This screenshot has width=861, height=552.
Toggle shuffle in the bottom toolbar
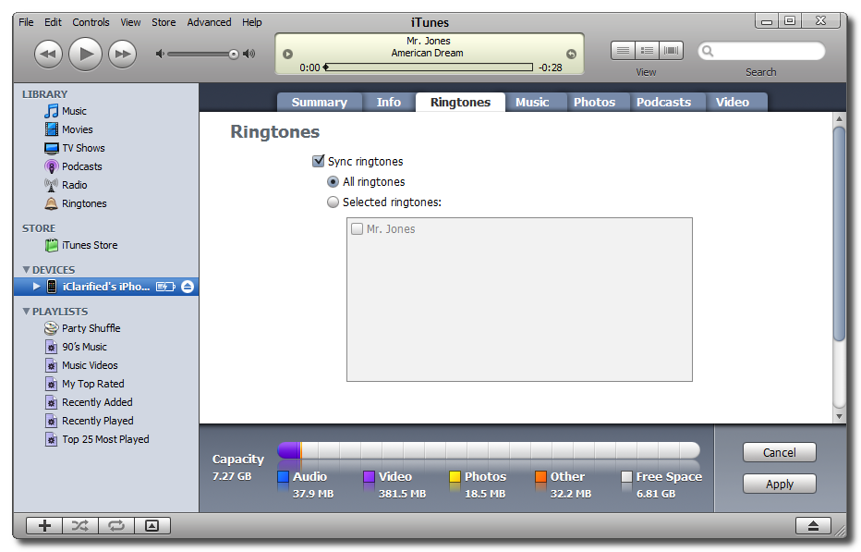click(80, 525)
